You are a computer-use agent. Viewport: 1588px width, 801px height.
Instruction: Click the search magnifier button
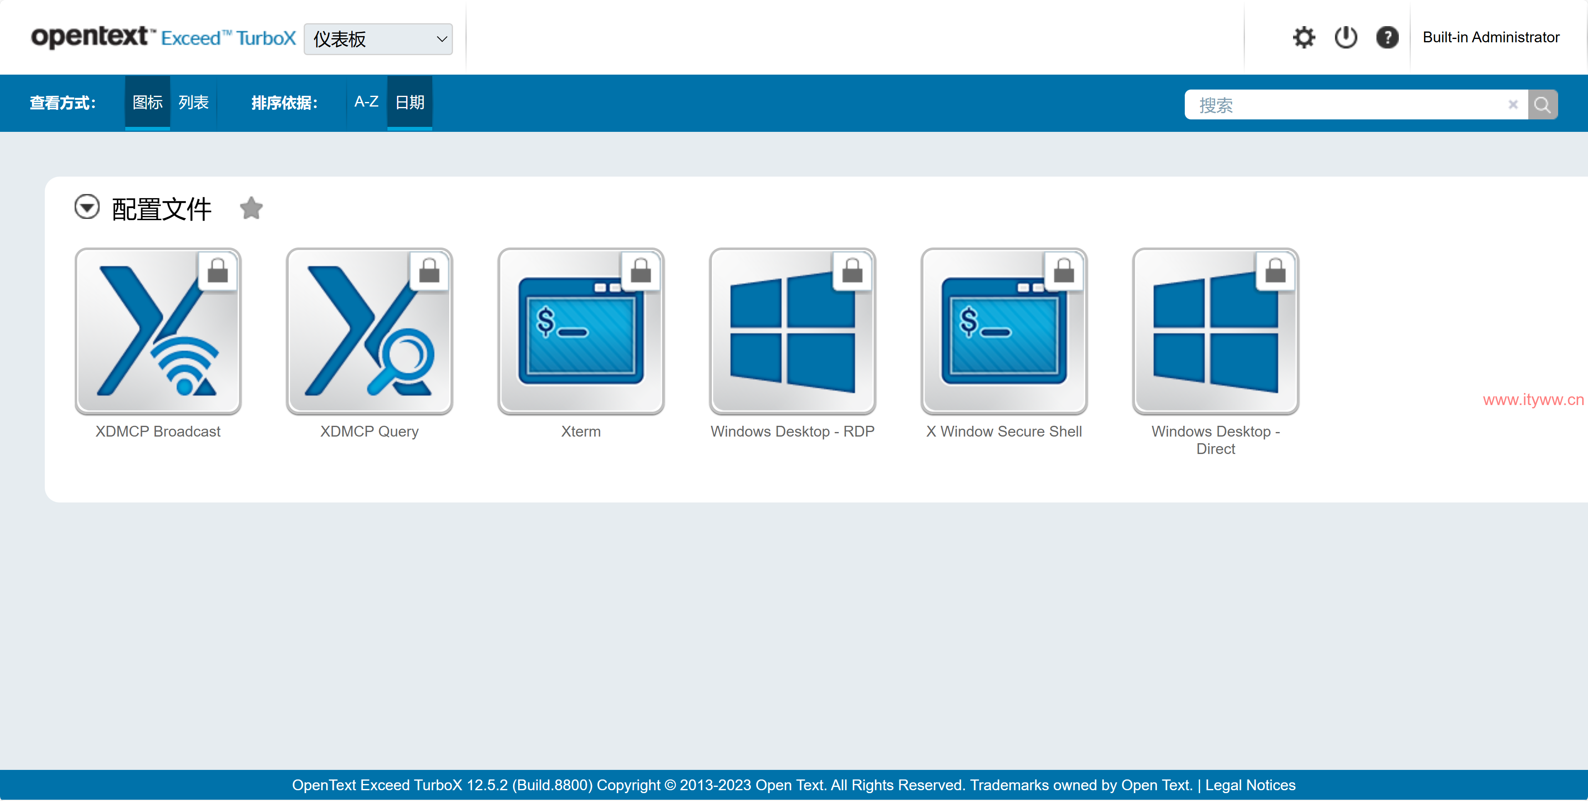(x=1542, y=105)
